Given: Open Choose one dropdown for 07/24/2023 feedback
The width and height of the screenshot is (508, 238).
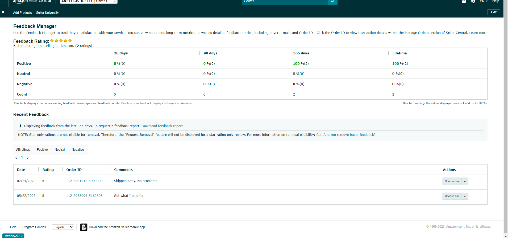Looking at the screenshot, I should point(455,181).
